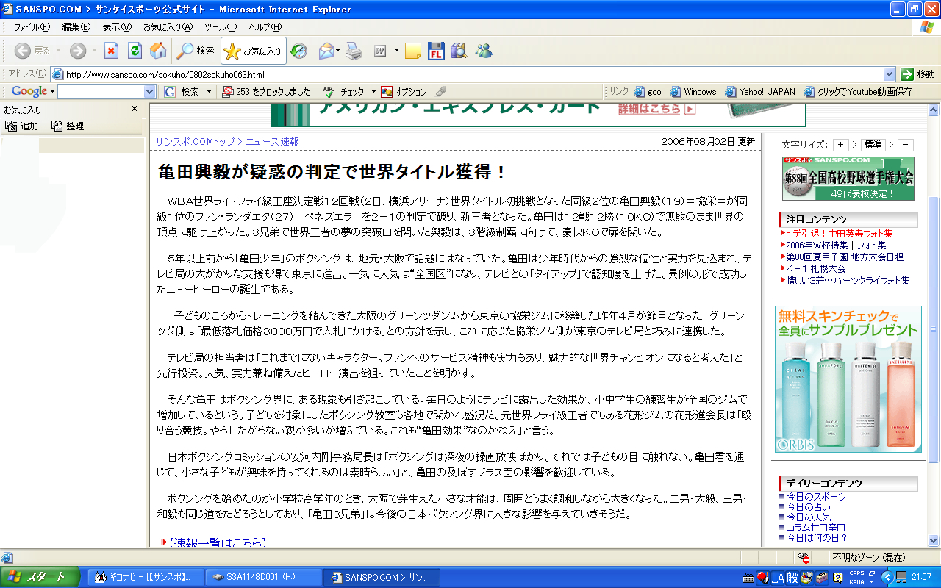Open the ツール(T) menu
Viewport: 941px width, 588px height.
[221, 27]
